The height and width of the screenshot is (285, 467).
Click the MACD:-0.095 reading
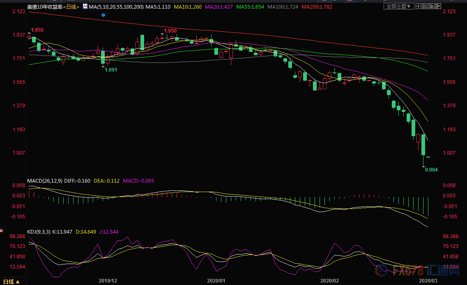(138, 181)
